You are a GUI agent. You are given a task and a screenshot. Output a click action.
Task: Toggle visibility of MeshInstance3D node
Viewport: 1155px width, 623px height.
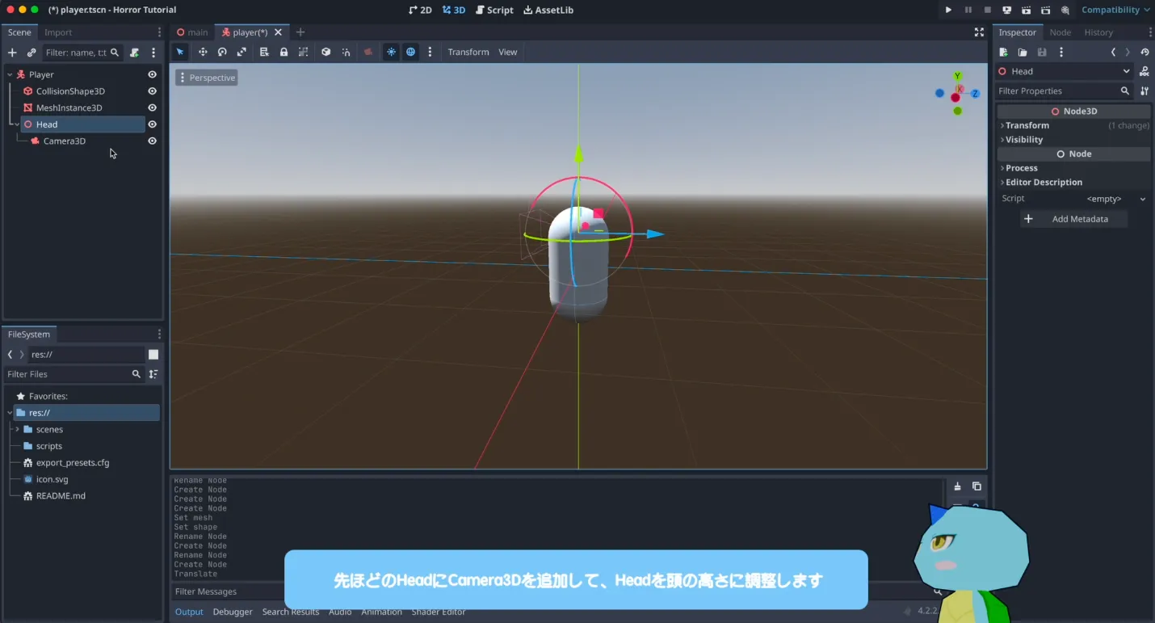pos(152,107)
